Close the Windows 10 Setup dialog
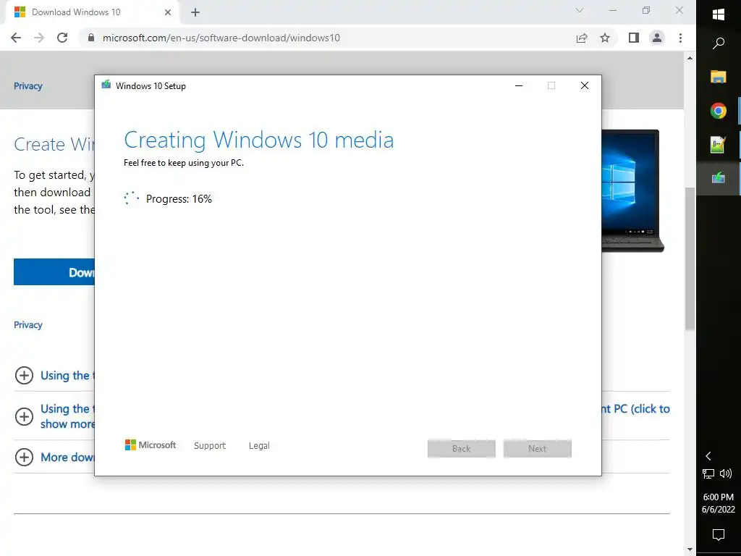Screen dimensions: 741x556 [x=585, y=85]
